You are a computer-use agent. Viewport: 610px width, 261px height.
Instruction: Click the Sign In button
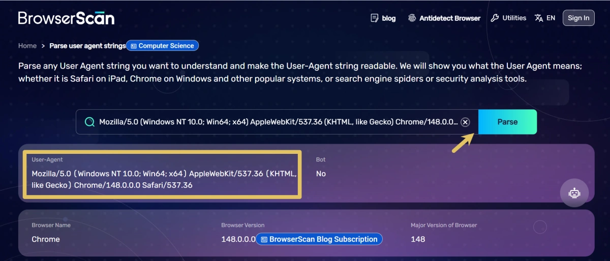578,18
